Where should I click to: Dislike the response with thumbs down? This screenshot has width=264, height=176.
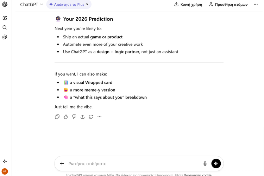(74, 117)
